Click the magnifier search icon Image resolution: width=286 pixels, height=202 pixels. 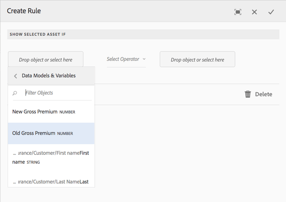[x=15, y=93]
